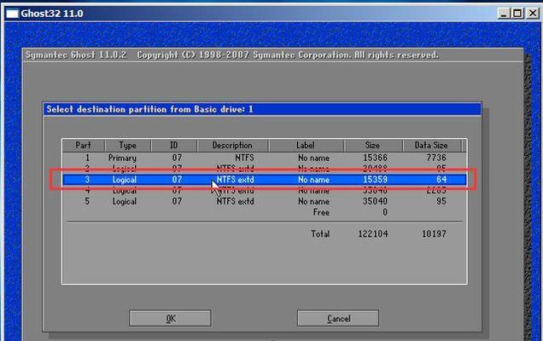Click the Part column header
Screen dimensions: 543x341
pyautogui.click(x=84, y=145)
